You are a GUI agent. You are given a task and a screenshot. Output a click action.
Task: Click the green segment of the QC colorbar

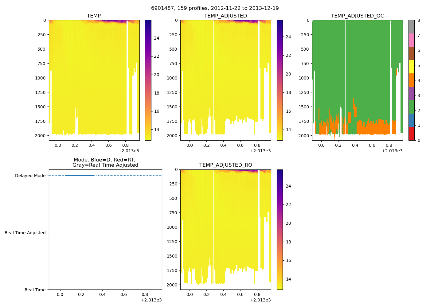(x=411, y=107)
